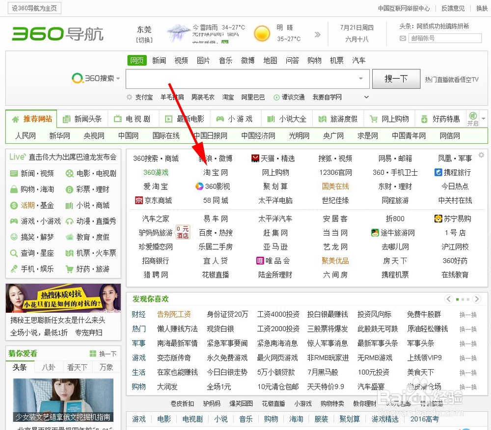Screen dimensions: 491x430
Task: Select the 图片 search tab
Action: (x=203, y=60)
